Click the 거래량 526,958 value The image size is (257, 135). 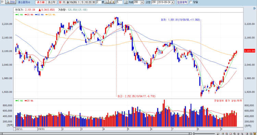[x=78, y=10]
